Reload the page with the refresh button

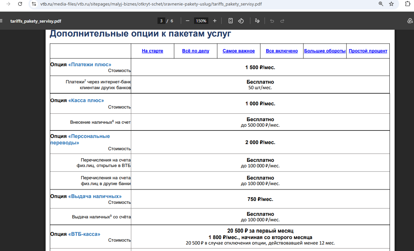tap(20, 4)
